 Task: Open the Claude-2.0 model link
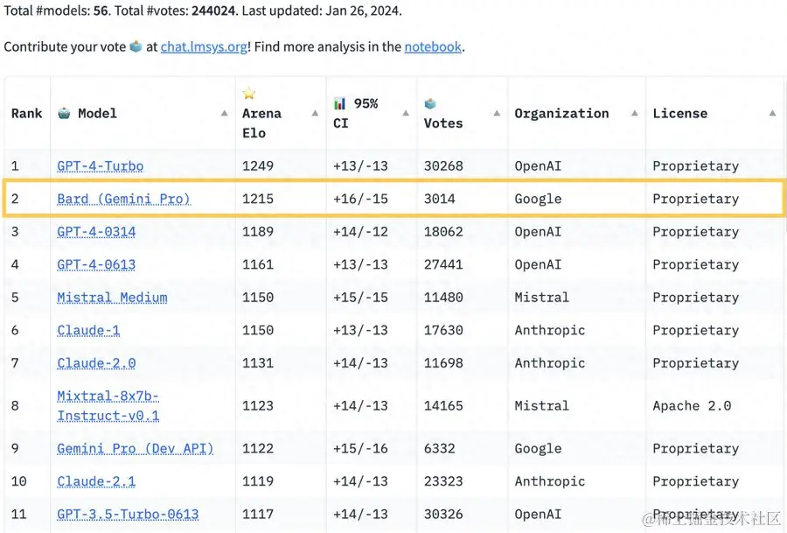point(96,363)
